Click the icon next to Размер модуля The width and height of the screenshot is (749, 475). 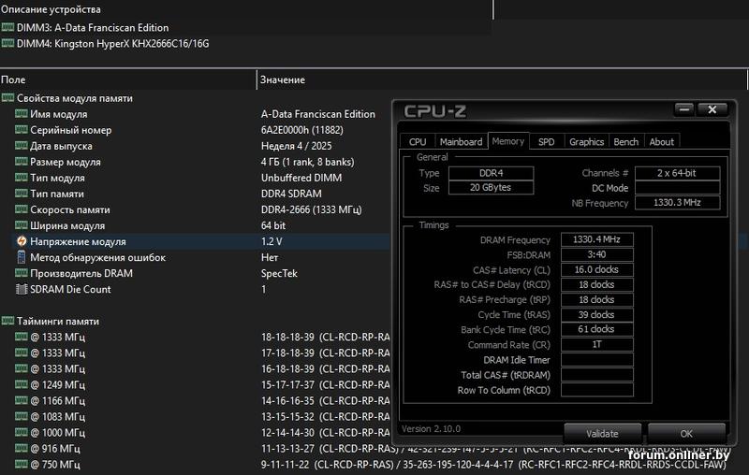[21, 162]
